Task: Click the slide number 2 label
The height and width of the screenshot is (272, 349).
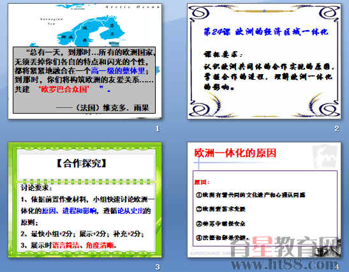Action: [x=336, y=128]
